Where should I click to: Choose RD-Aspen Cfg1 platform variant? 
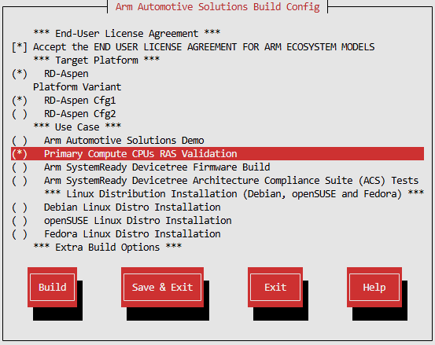tap(64, 101)
